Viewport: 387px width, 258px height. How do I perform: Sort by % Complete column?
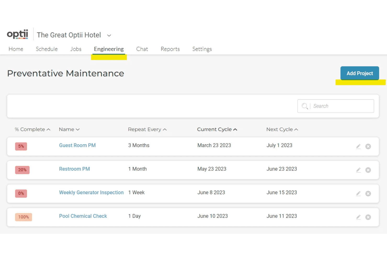(x=32, y=129)
